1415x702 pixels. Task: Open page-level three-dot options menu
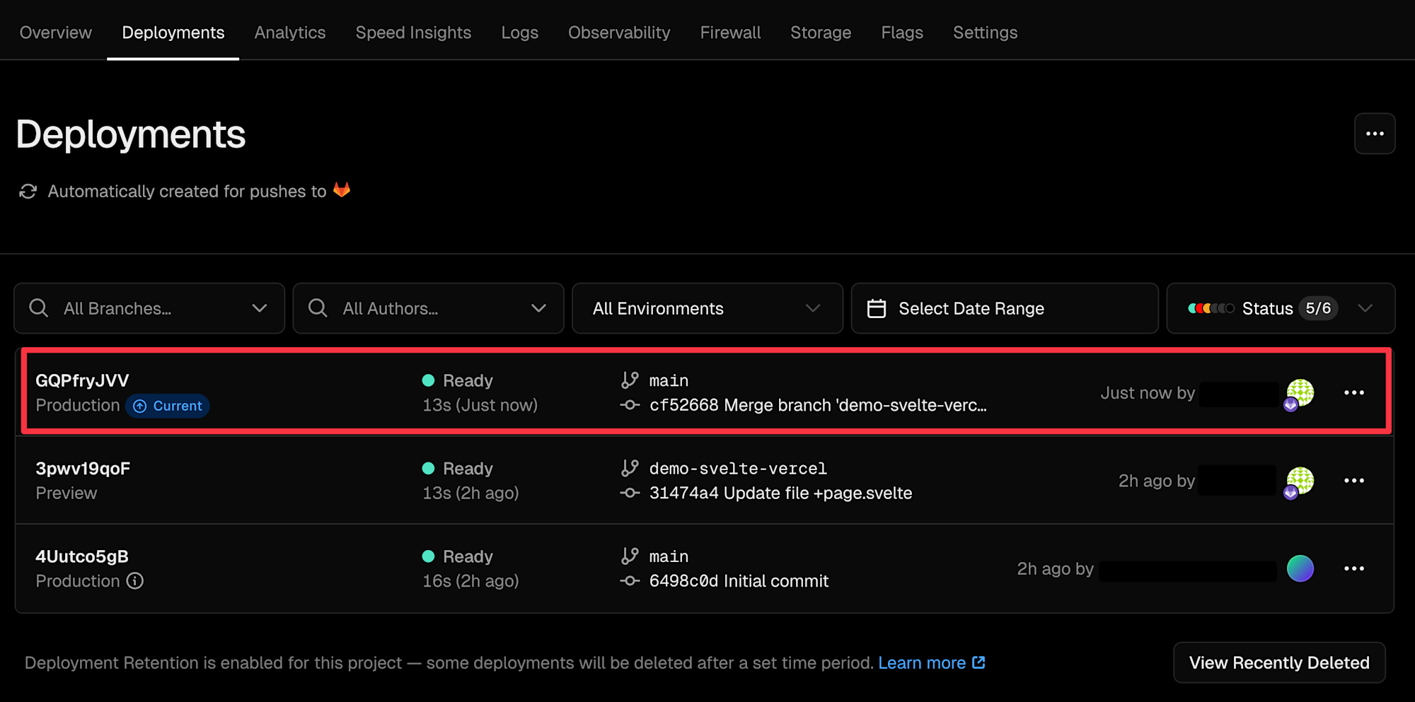click(x=1374, y=134)
